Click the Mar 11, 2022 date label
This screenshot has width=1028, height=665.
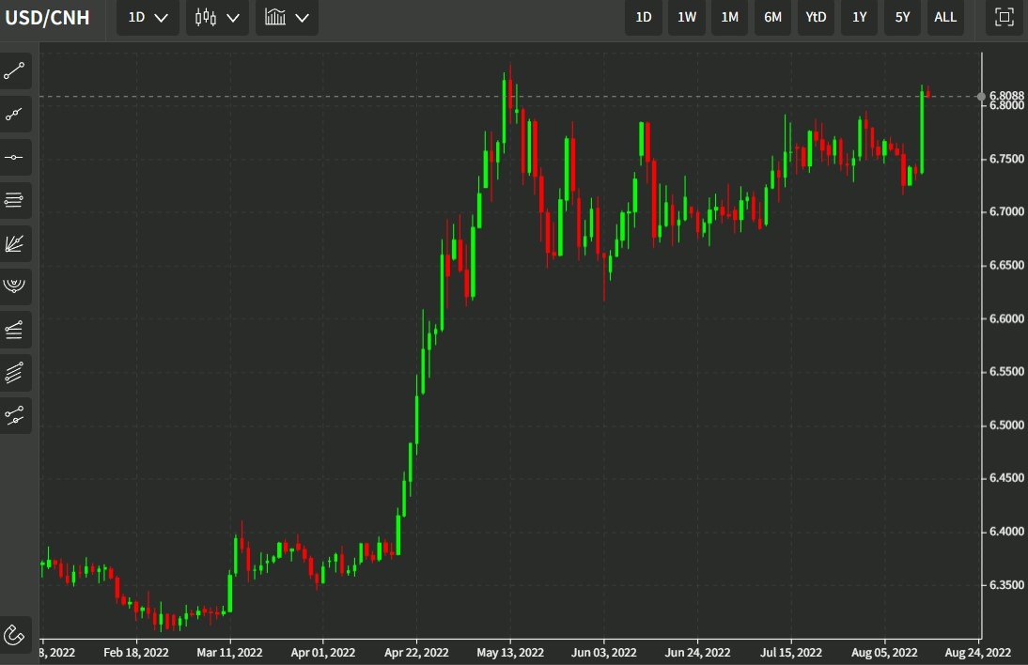pos(229,653)
